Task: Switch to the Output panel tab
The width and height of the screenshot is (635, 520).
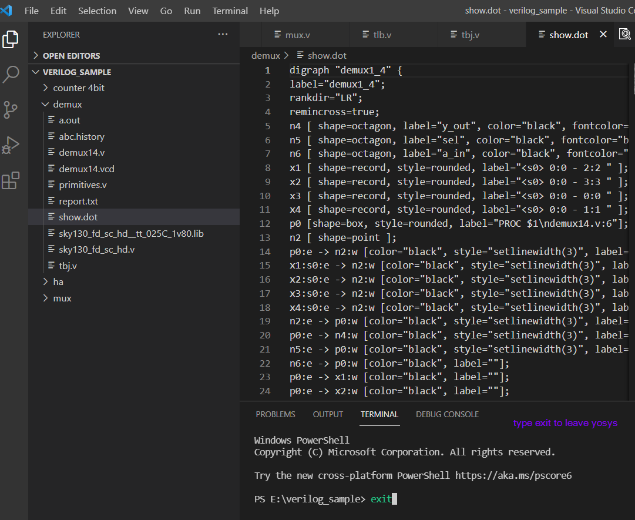Action: 328,414
